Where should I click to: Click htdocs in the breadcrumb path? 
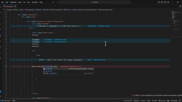click(16, 10)
